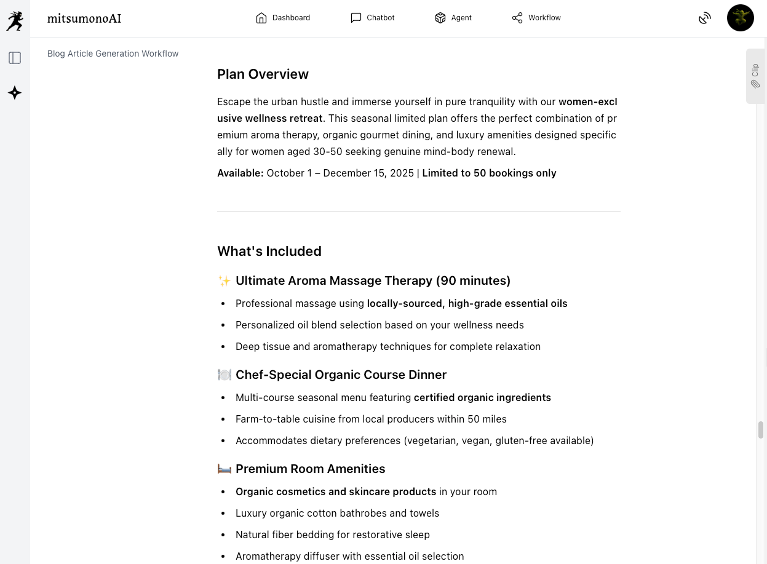Click the paperclip icon on Clip tab
The image size is (767, 564).
tap(755, 84)
